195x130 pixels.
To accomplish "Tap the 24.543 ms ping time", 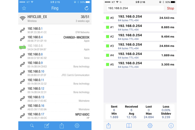I will (167, 18).
